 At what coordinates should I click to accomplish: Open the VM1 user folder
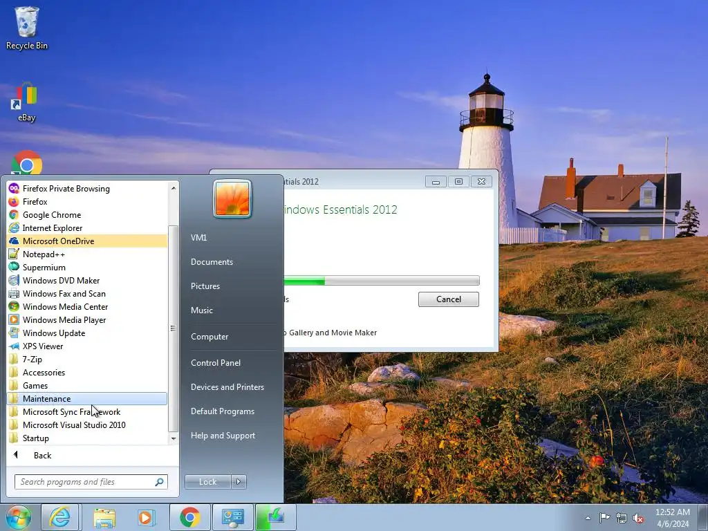(198, 238)
